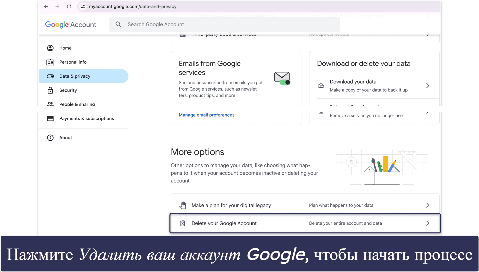This screenshot has height=272, width=479.
Task: Click Download or delete your data heading
Action: 364,64
